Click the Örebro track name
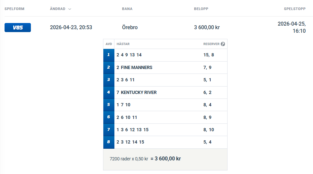 click(130, 28)
